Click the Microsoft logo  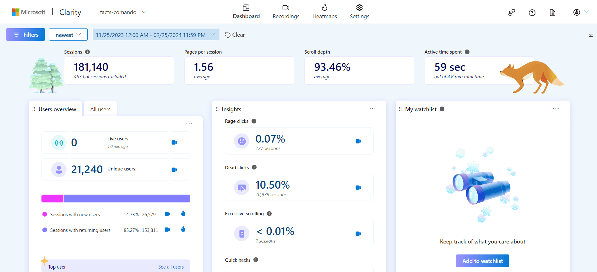click(x=29, y=12)
